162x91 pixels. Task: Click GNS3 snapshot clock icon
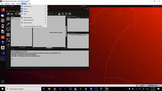[16, 14]
